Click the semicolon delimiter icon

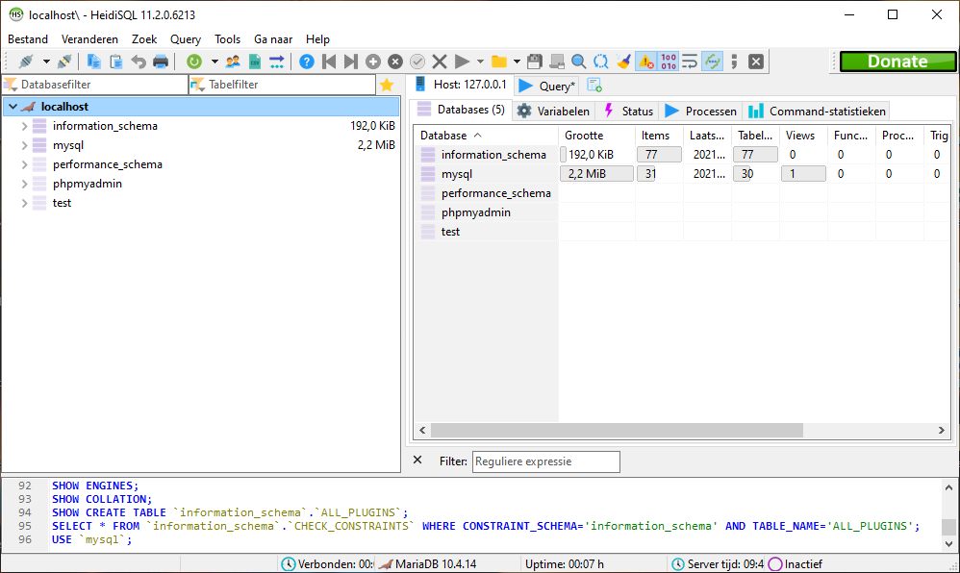734,62
